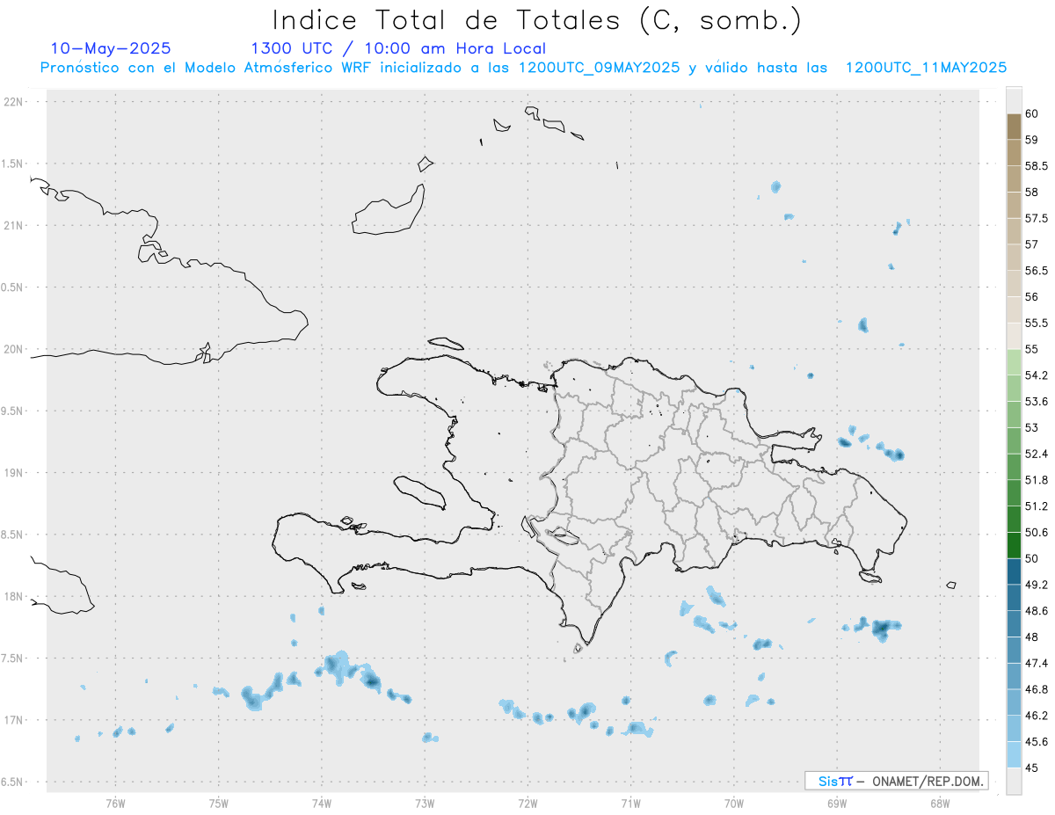The image size is (1055, 815).
Task: Click the colorbar value '50.6'
Action: 1037,533
